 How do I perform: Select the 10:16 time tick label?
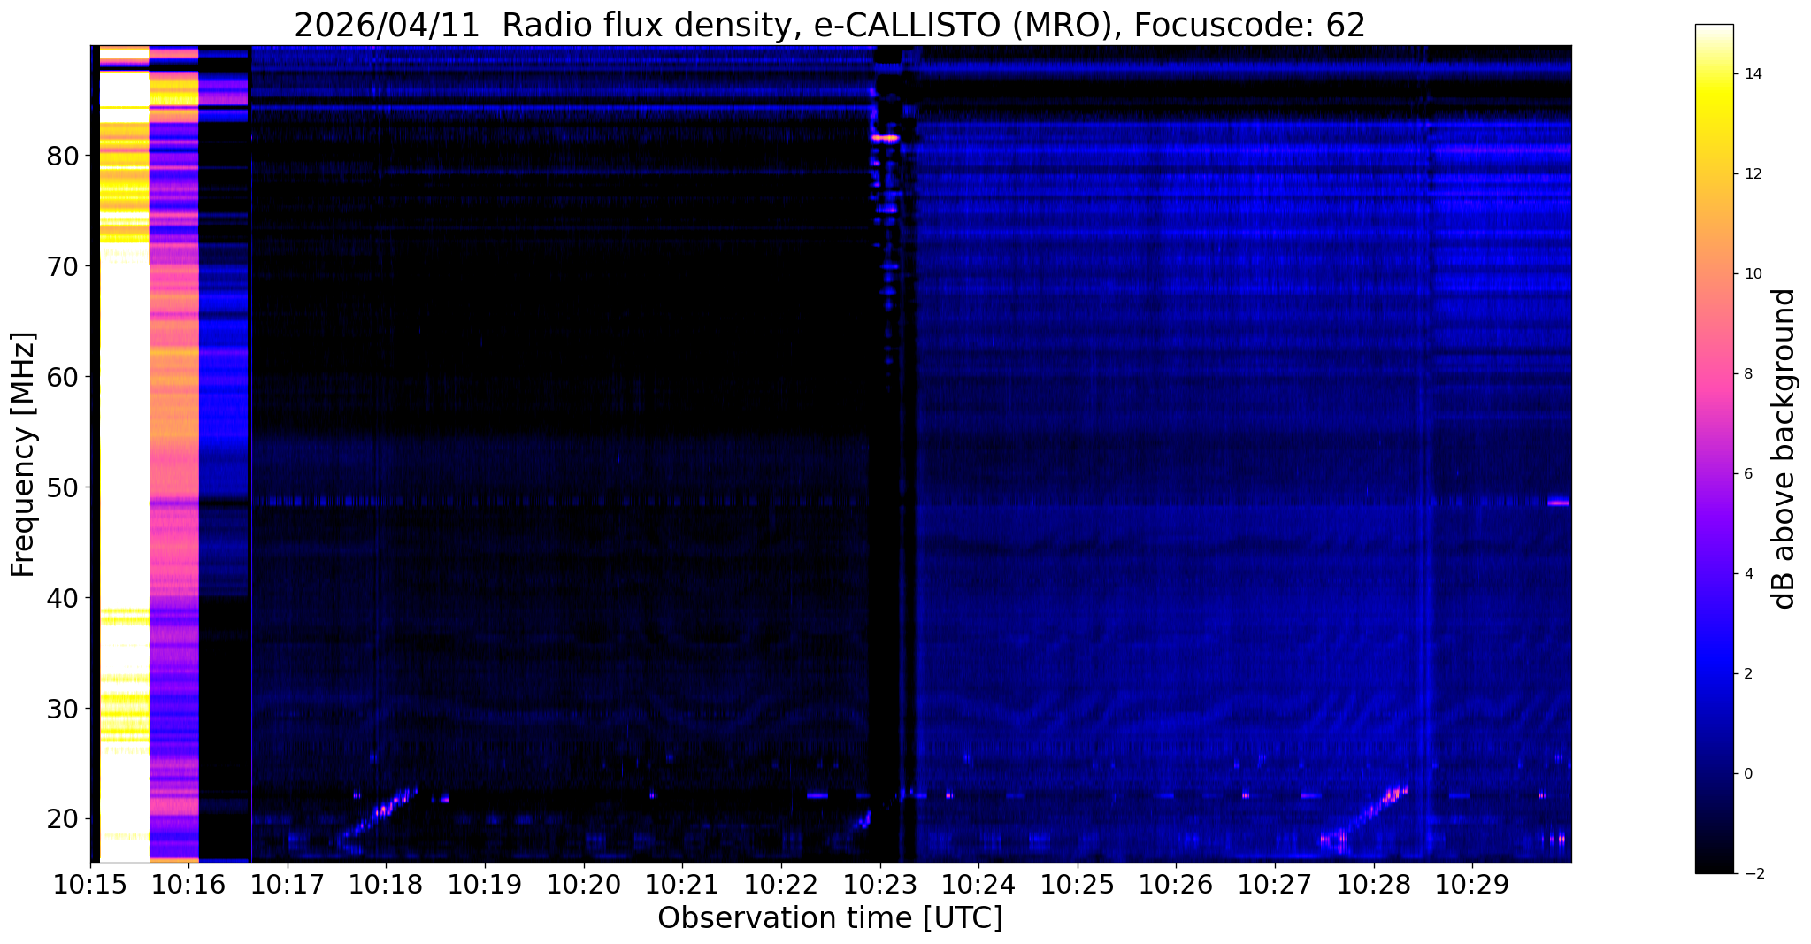point(188,885)
